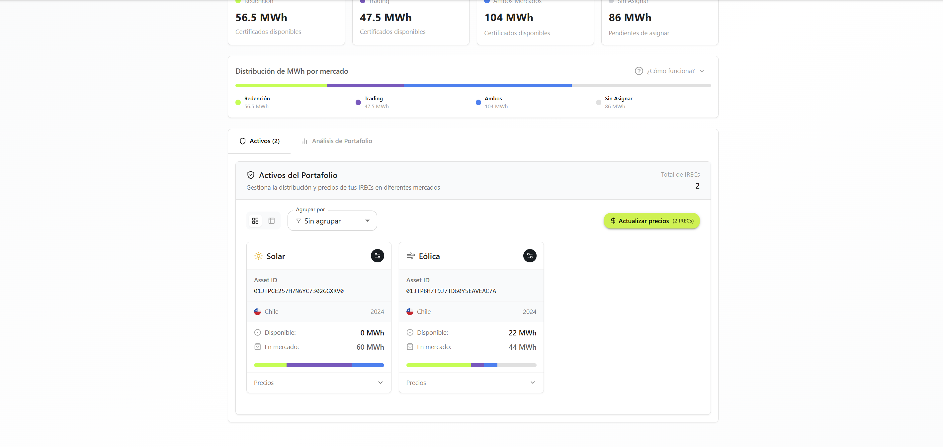This screenshot has height=447, width=943.
Task: Expand Precios section on Eólica card
Action: [x=471, y=383]
